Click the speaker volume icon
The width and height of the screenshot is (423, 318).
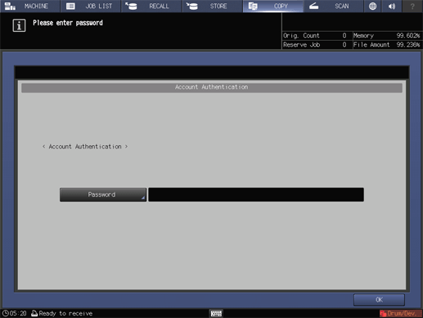point(392,6)
